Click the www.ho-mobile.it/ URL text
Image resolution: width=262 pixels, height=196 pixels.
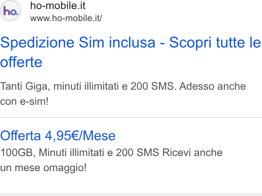click(x=66, y=18)
